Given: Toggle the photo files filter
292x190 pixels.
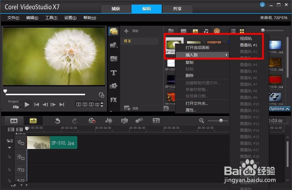Looking at the screenshot, I should 195,31.
